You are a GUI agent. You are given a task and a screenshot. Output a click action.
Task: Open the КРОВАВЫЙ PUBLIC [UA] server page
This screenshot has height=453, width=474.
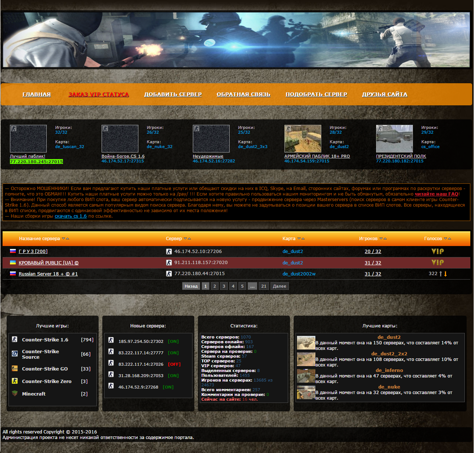[49, 263]
